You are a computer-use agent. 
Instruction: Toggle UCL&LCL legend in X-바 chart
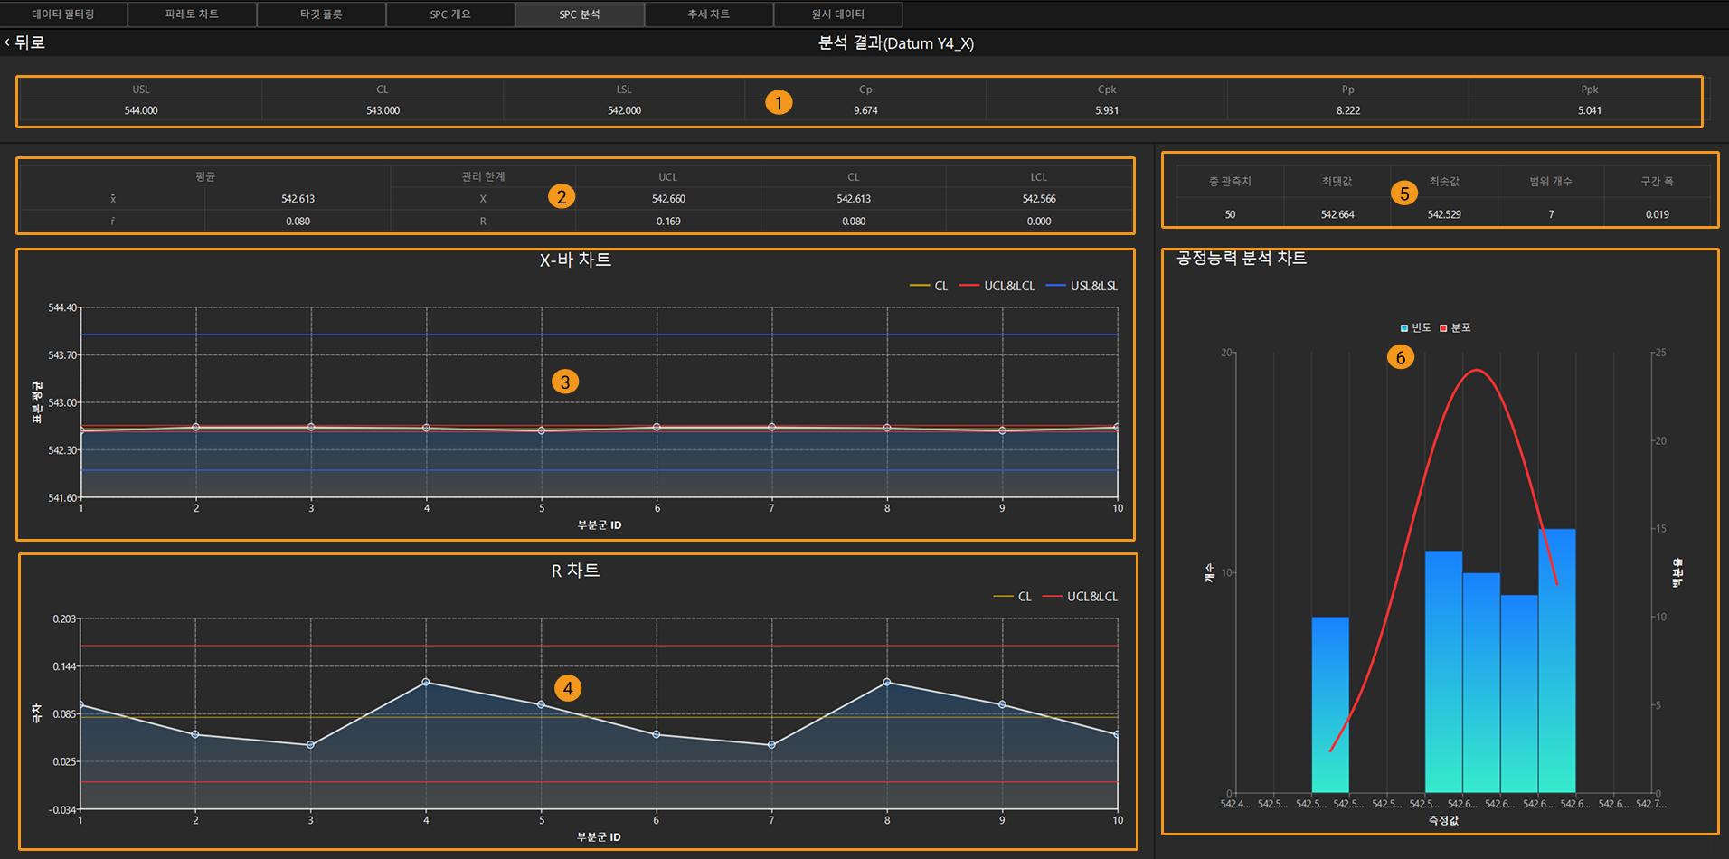pyautogui.click(x=997, y=286)
